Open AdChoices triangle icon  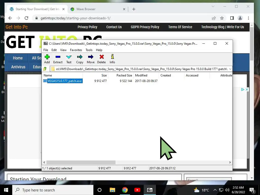tap(243, 90)
